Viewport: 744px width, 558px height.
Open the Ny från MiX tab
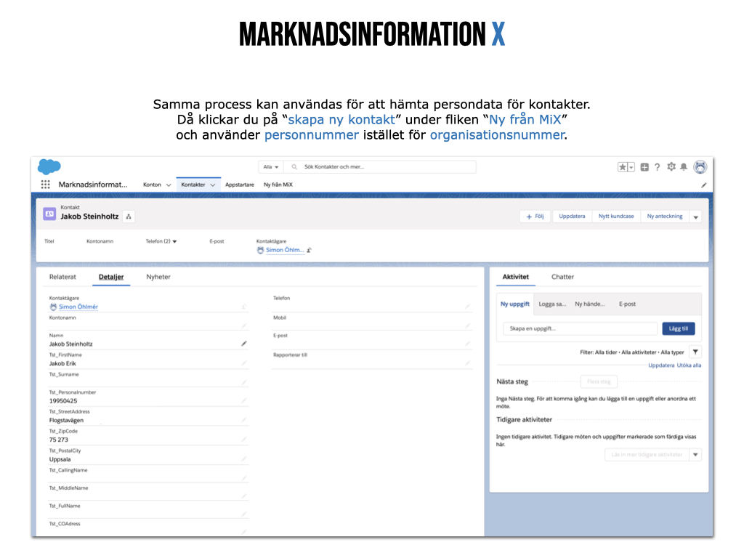click(x=278, y=185)
